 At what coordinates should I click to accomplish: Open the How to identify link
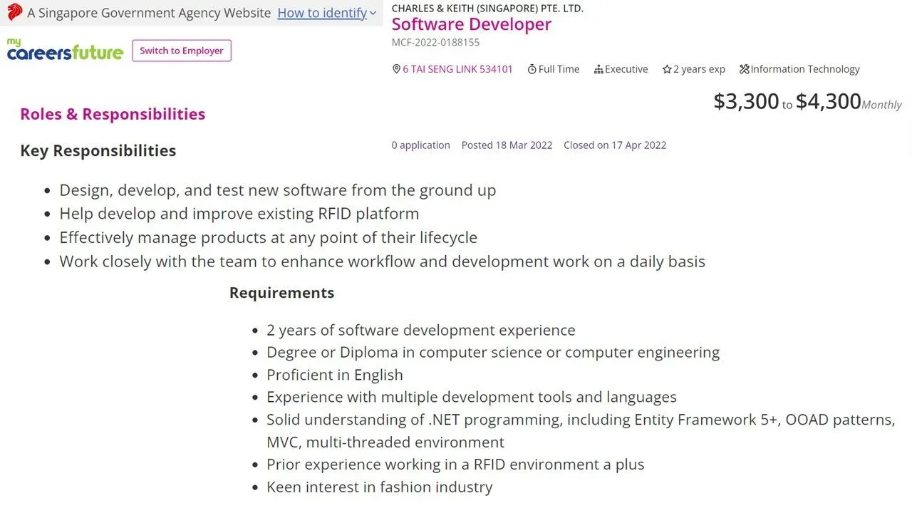pyautogui.click(x=322, y=13)
